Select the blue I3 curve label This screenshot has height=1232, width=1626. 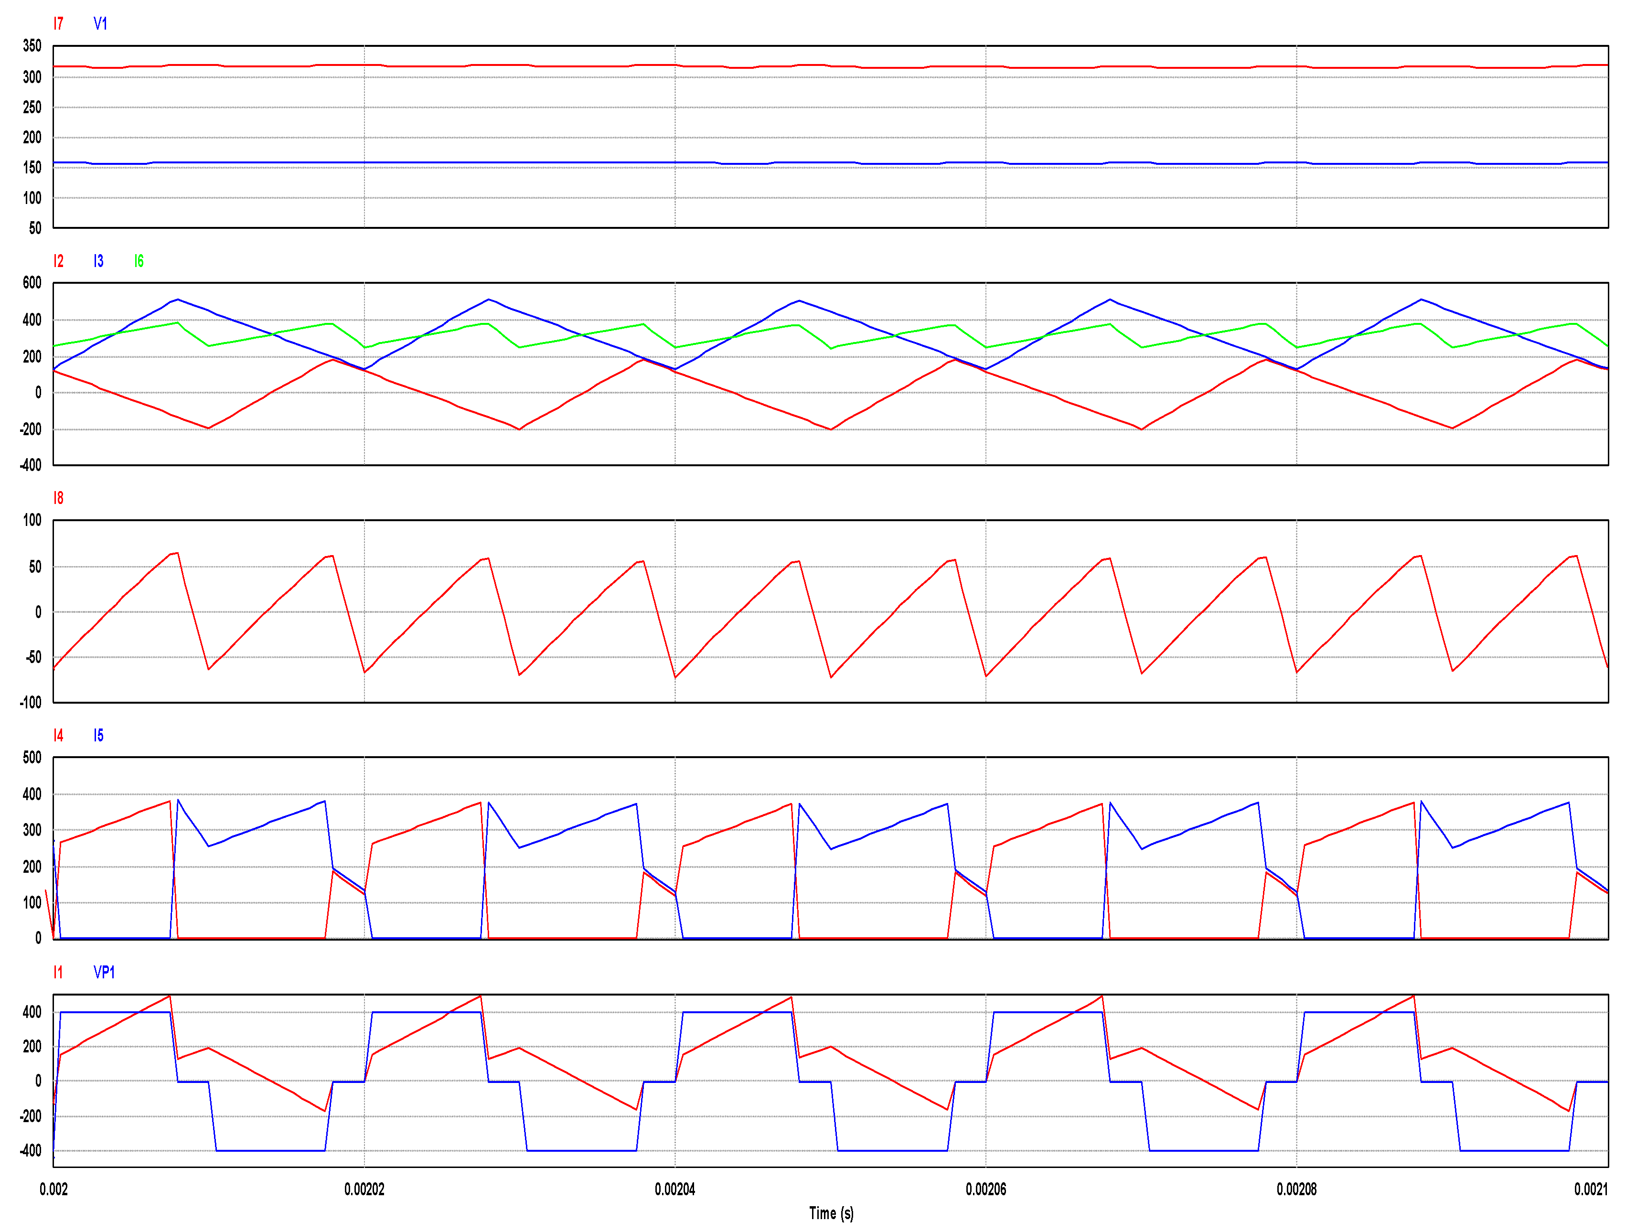(x=98, y=261)
